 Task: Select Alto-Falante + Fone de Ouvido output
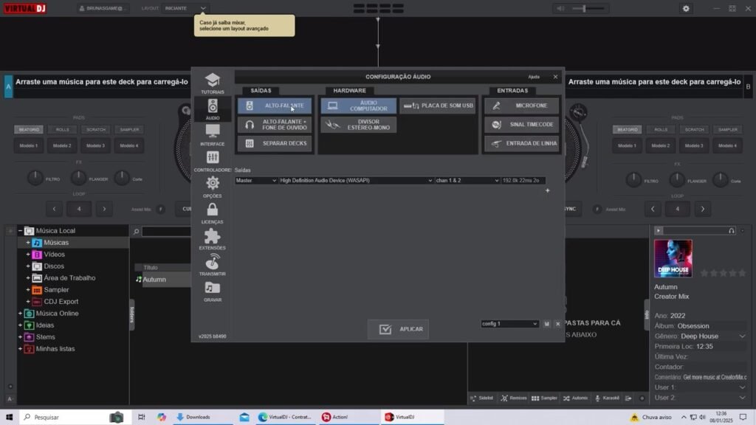[x=275, y=125]
